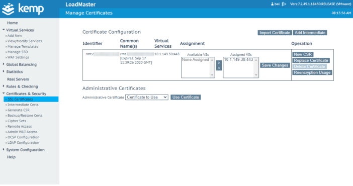Click the logout icon beside bal
This screenshot has height=186, width=353.
click(284, 4)
